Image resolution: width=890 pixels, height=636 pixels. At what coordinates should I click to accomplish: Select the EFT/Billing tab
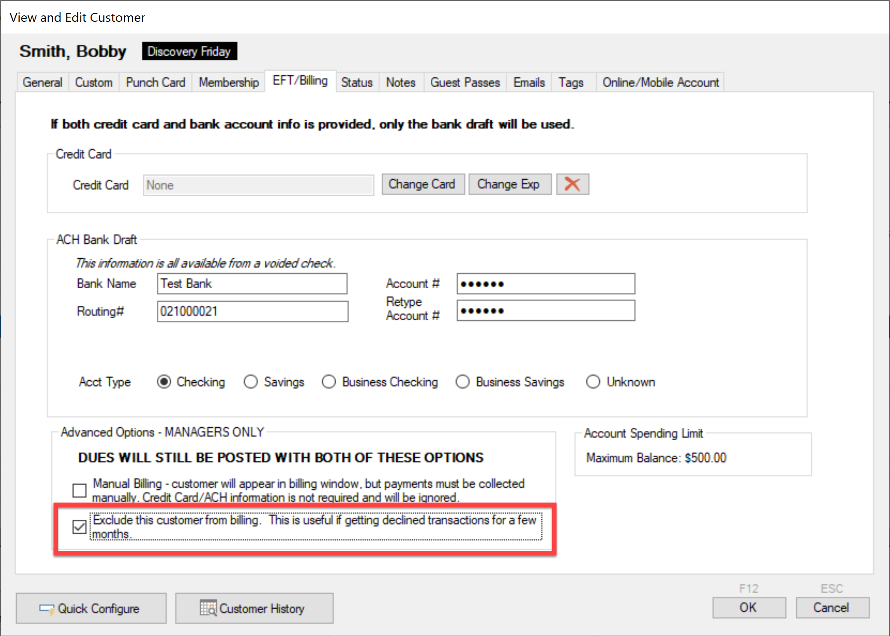300,81
